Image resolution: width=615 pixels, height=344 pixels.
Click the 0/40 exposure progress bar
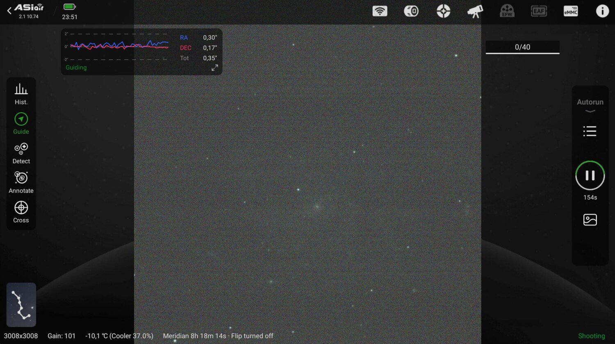pyautogui.click(x=522, y=47)
